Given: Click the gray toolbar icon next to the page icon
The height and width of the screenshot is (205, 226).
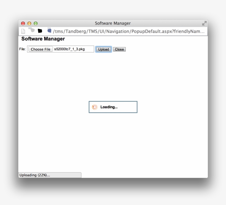Looking at the screenshot, I should pos(31,31).
